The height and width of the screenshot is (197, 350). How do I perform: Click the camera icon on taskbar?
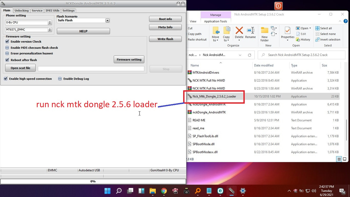[x=186, y=191]
